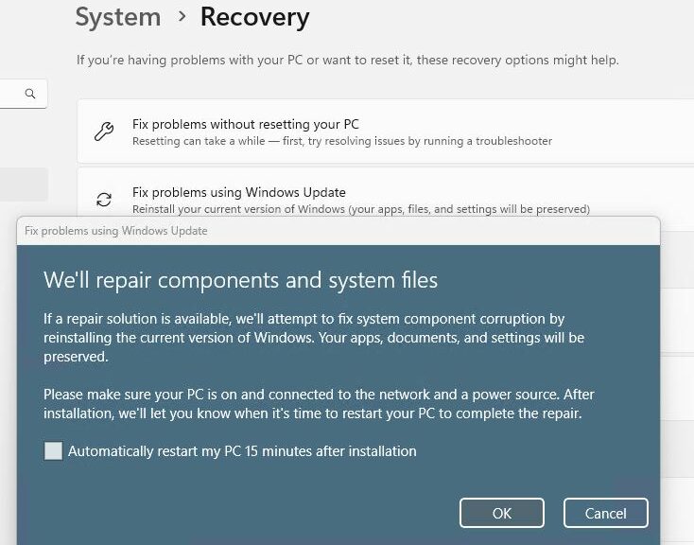This screenshot has height=545, width=694.
Task: Select 'Fix problems using Windows Update' option title
Action: click(x=239, y=192)
